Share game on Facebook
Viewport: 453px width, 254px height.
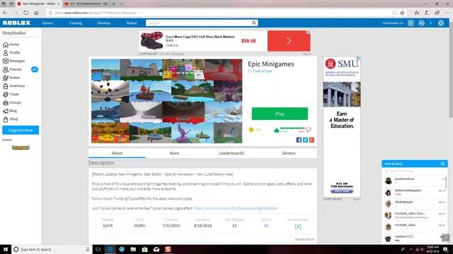(x=299, y=140)
